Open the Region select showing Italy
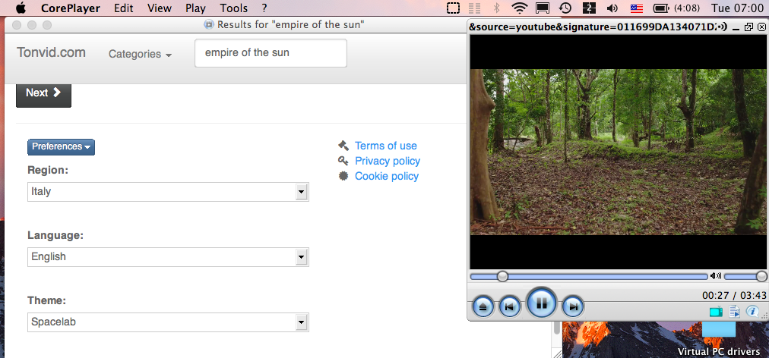This screenshot has height=358, width=769. [x=168, y=192]
